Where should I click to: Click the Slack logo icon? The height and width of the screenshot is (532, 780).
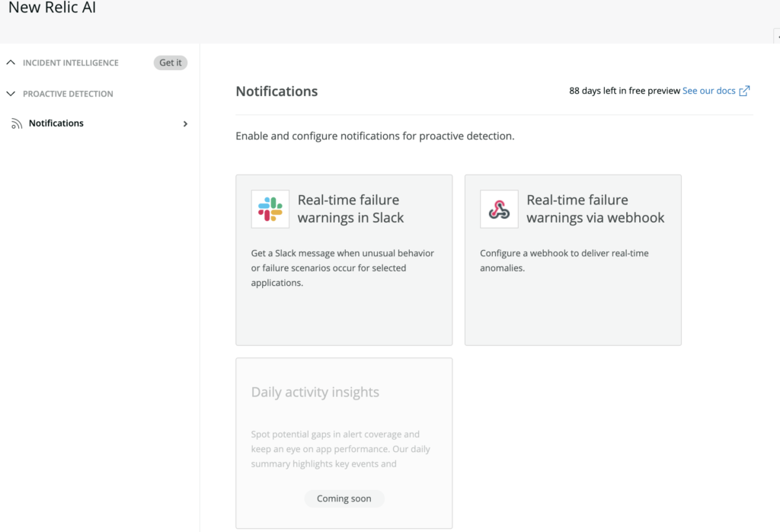point(270,209)
